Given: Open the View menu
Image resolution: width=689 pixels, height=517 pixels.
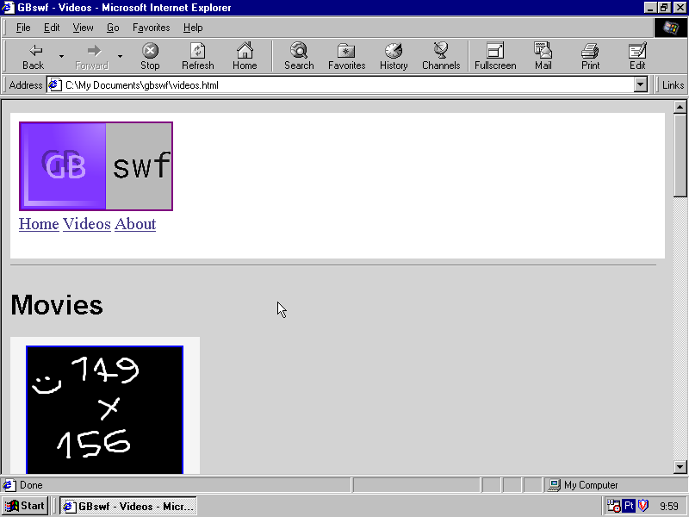Looking at the screenshot, I should 83,28.
